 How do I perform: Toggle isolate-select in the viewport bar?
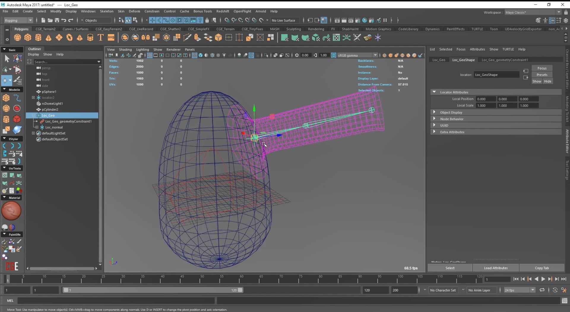pyautogui.click(x=266, y=55)
